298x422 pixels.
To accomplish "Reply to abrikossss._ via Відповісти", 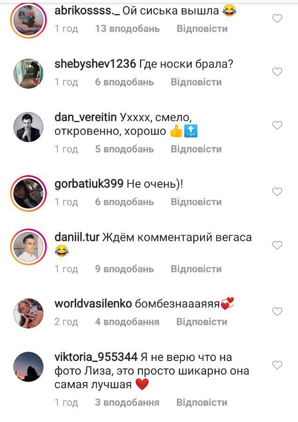I will coord(202,29).
